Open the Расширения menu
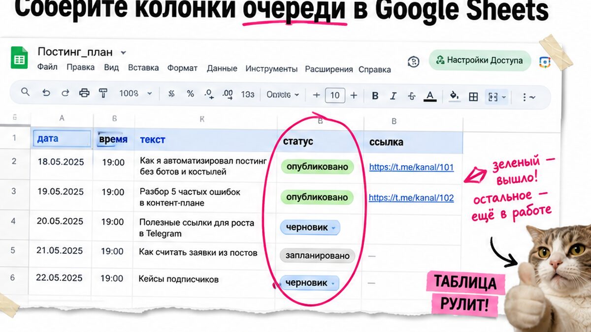 point(329,69)
